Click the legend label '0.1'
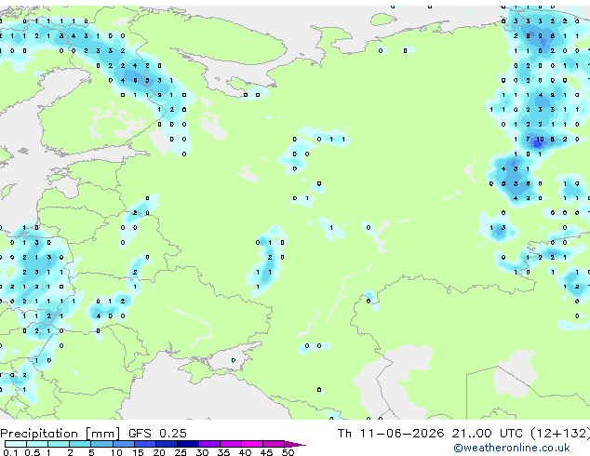 pos(11,452)
